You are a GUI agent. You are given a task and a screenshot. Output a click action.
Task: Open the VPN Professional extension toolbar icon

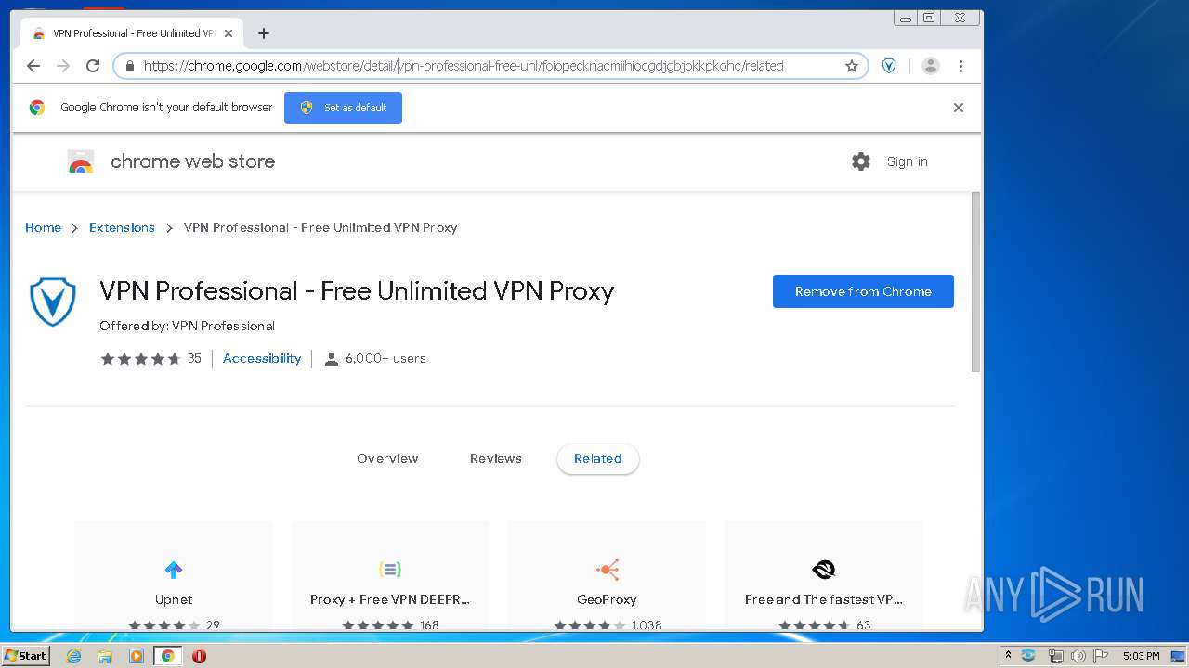pos(889,66)
